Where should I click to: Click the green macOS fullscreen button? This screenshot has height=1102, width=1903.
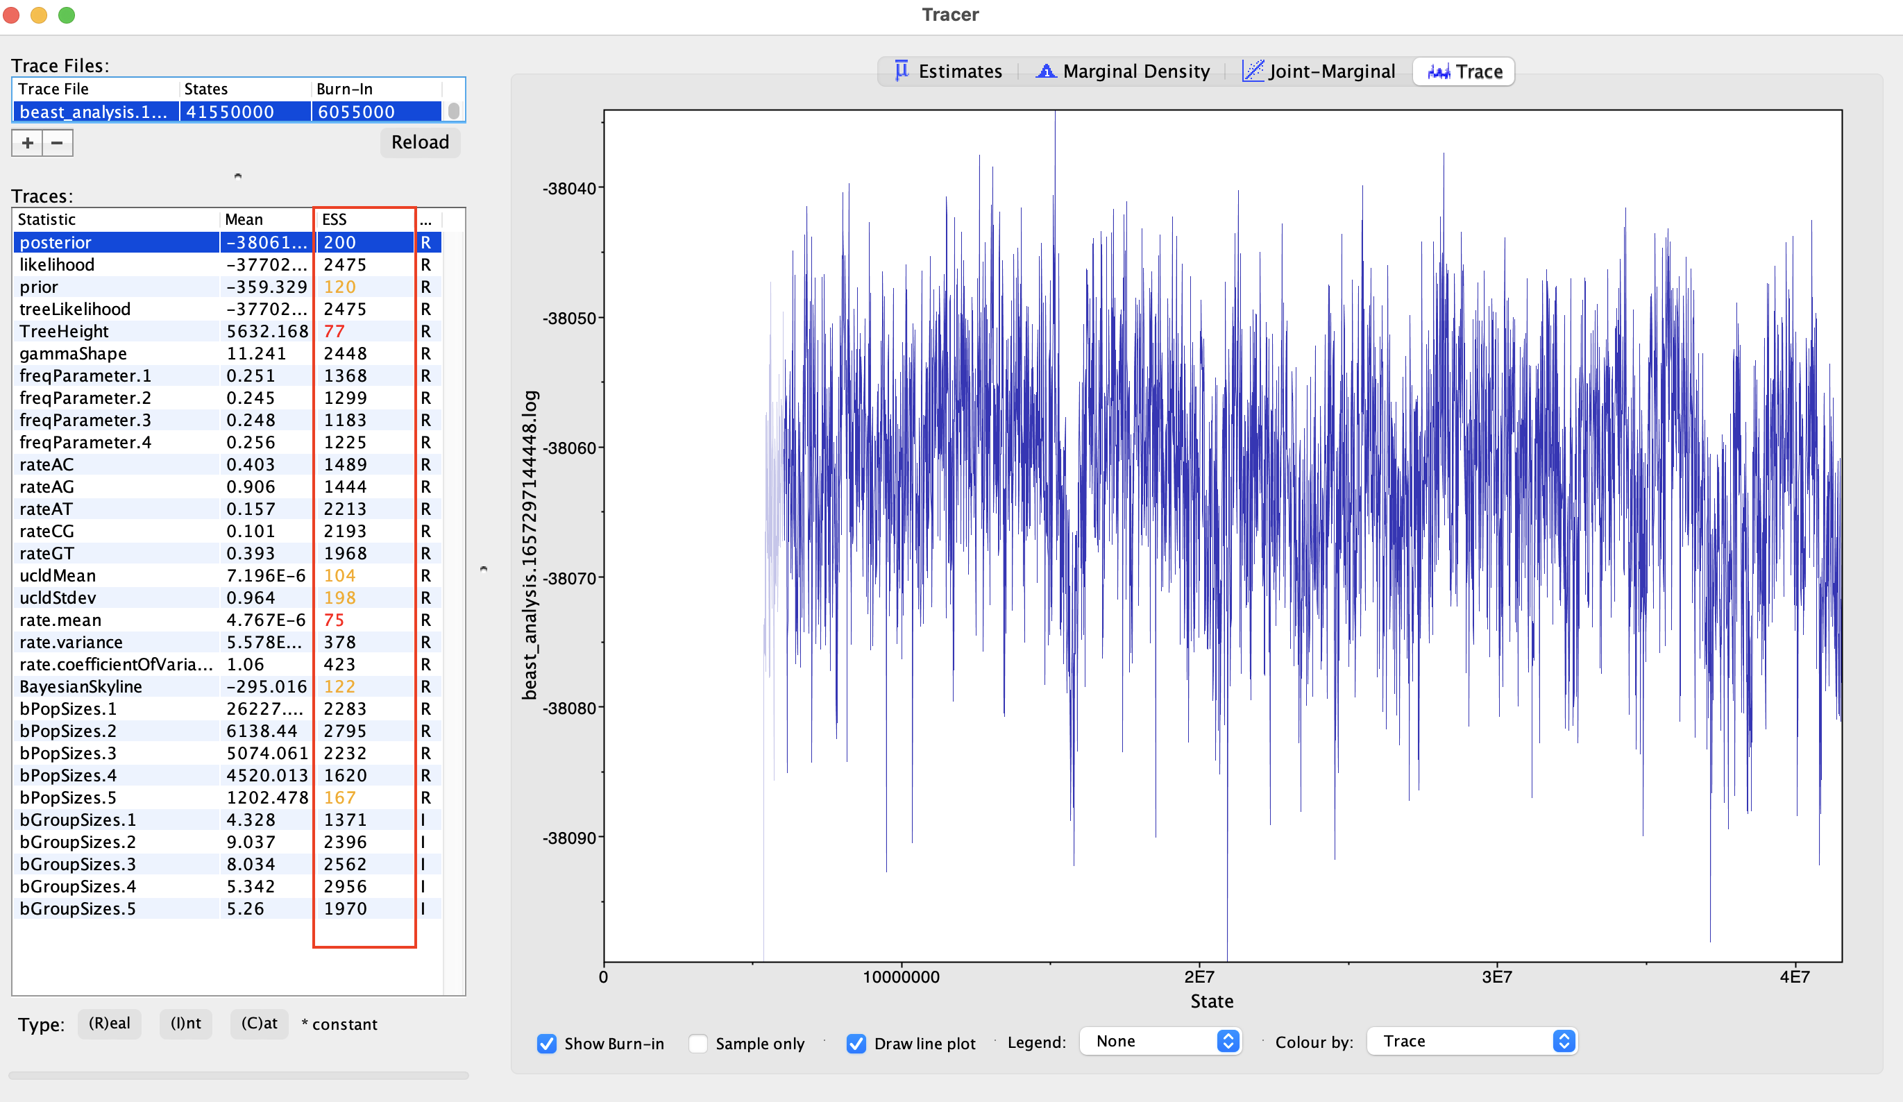coord(67,15)
